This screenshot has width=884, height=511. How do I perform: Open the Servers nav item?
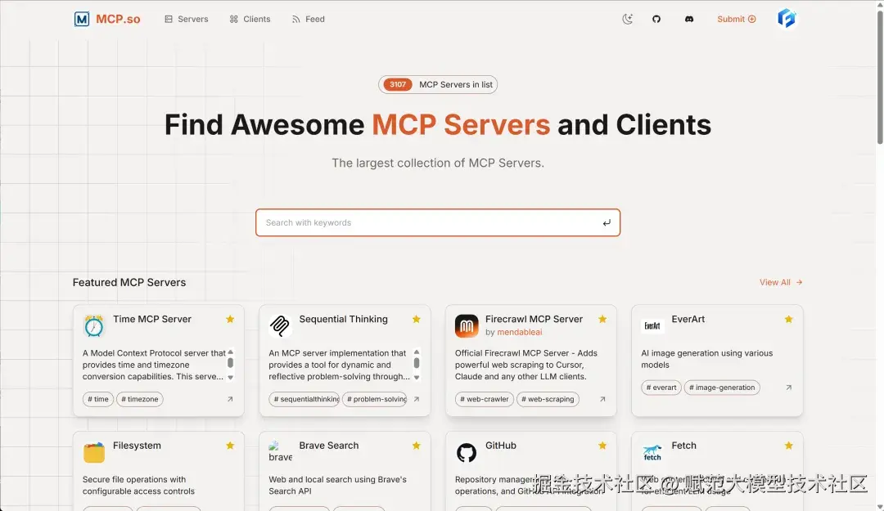pyautogui.click(x=187, y=19)
